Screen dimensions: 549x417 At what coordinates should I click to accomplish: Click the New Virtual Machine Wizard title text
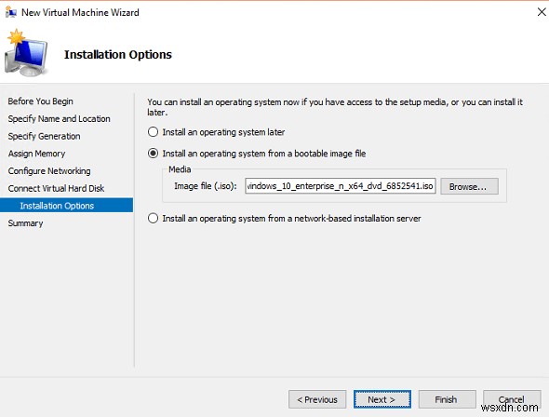[80, 12]
